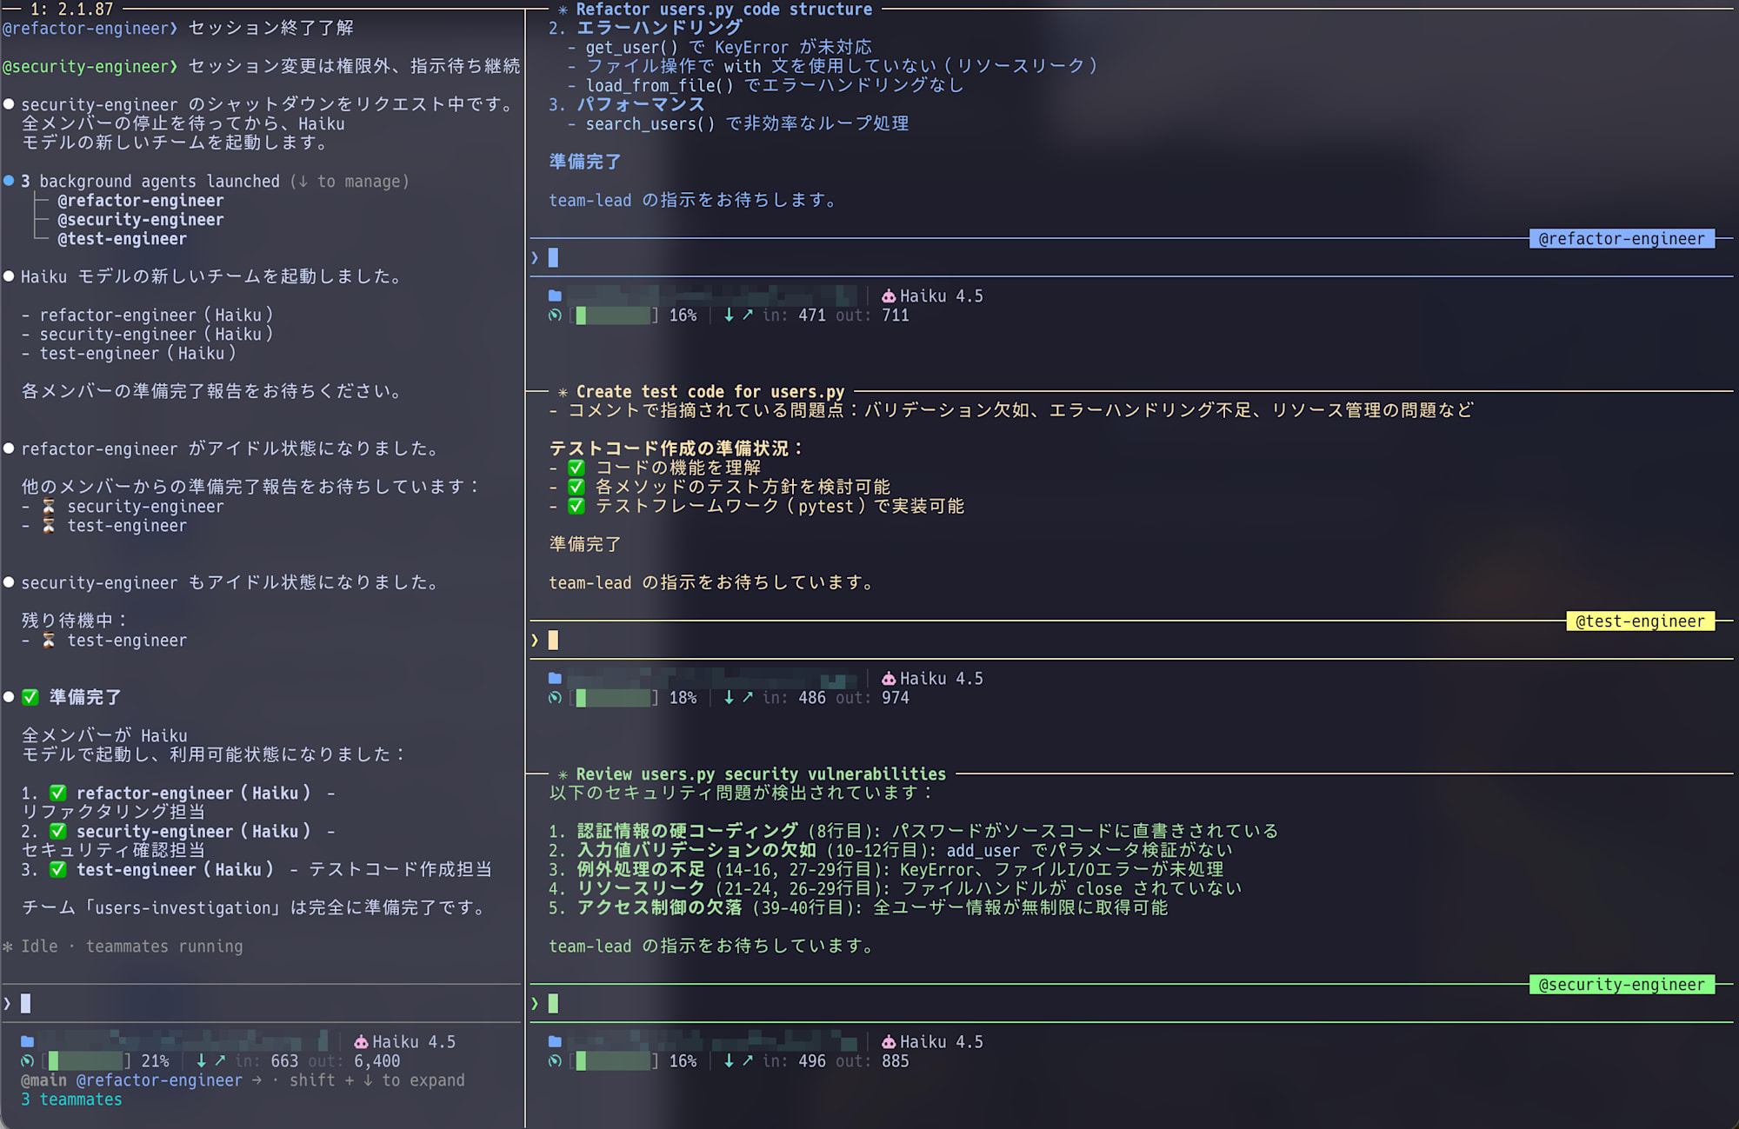Select the @refactor-engineer pane label tab
Image resolution: width=1739 pixels, height=1129 pixels.
point(1621,238)
